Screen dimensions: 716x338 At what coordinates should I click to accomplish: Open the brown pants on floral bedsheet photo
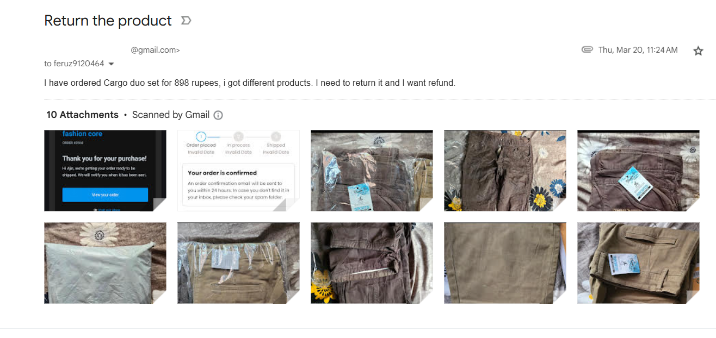tap(505, 171)
